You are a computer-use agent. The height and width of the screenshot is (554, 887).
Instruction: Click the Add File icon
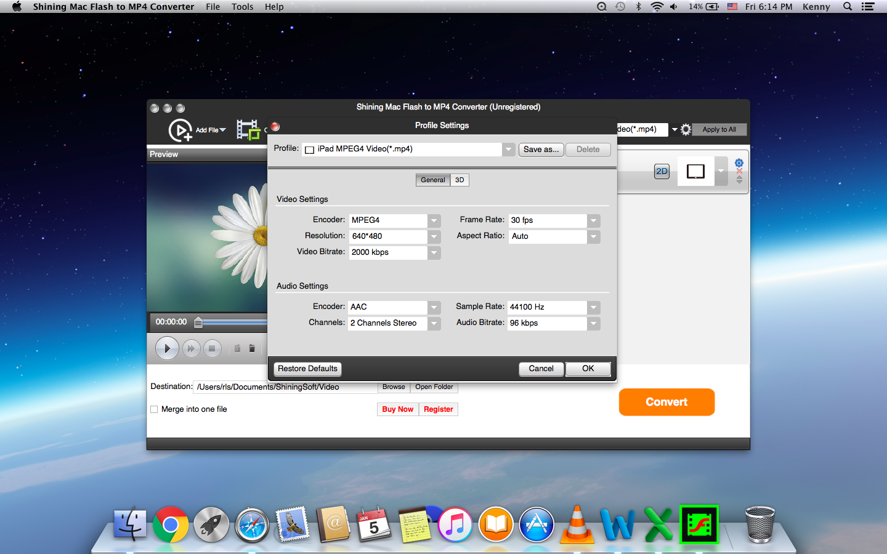[x=180, y=130]
